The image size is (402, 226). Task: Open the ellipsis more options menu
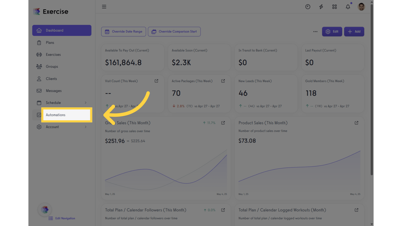pyautogui.click(x=315, y=31)
